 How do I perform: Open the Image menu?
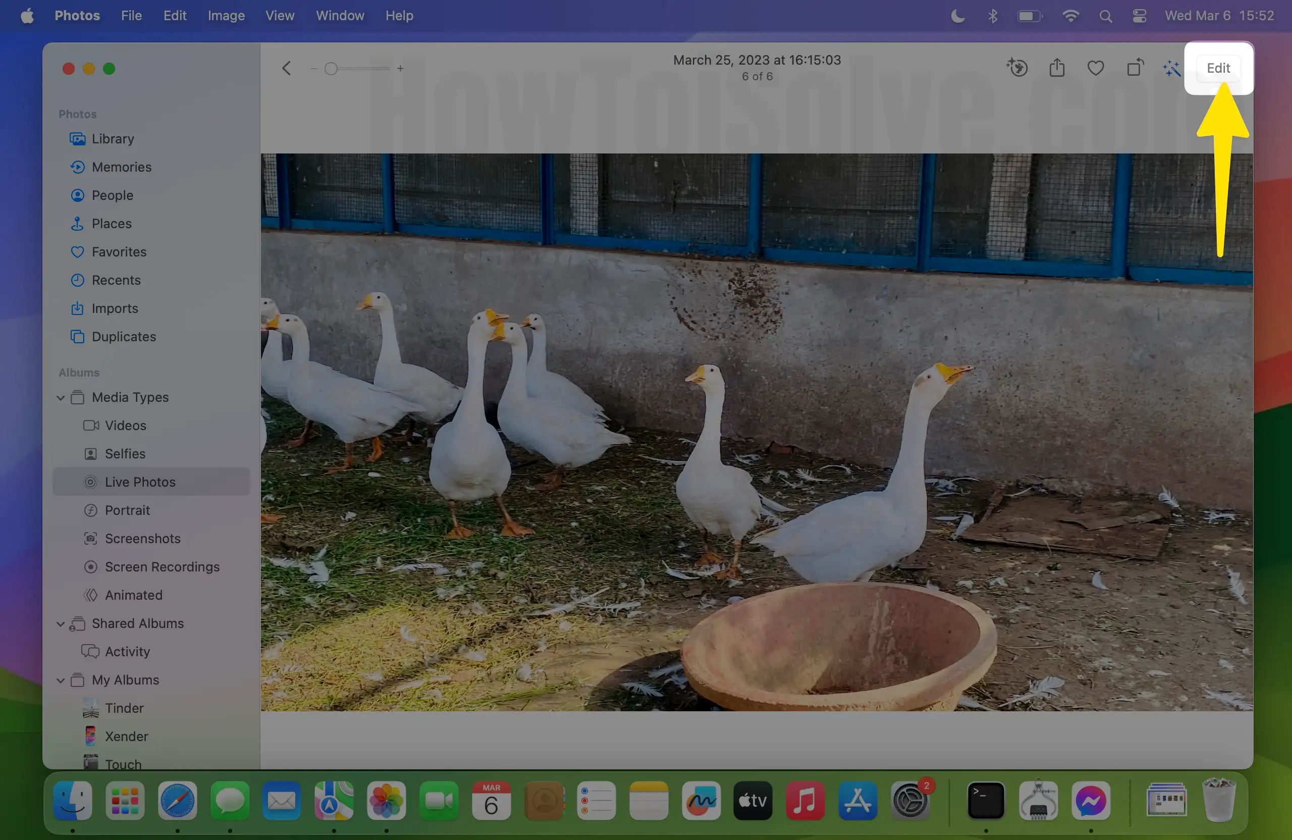(226, 16)
